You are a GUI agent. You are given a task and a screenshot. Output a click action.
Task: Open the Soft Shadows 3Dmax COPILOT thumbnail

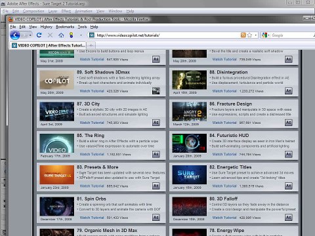click(57, 80)
